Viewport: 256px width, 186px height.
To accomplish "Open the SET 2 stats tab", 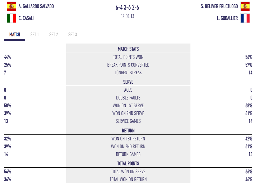I will click(54, 35).
